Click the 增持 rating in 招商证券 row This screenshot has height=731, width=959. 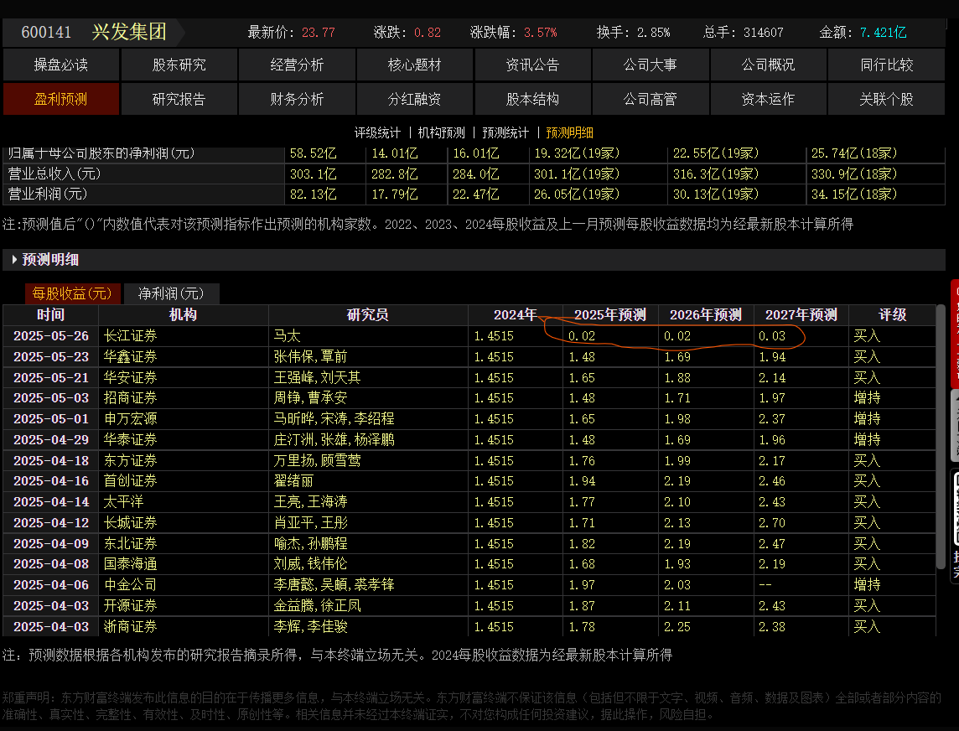(867, 398)
